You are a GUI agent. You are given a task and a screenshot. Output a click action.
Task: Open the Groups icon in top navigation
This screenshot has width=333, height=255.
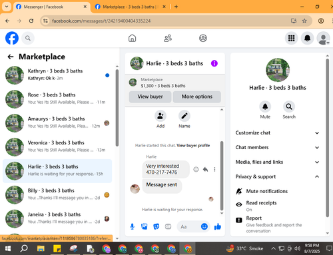point(203,38)
